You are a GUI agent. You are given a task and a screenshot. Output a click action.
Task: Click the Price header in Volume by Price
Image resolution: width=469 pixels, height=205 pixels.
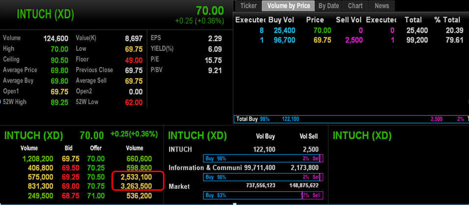[315, 20]
